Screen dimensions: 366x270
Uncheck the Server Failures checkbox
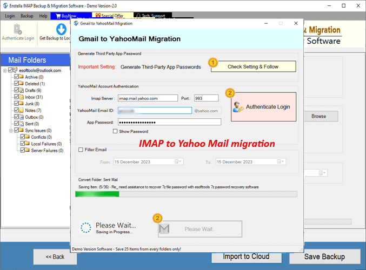pos(22,150)
